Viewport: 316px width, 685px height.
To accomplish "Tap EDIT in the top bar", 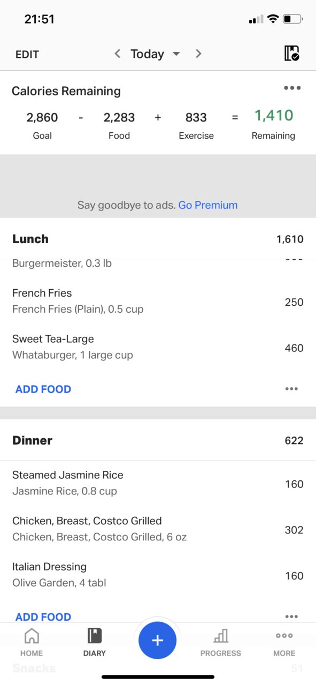I will point(27,55).
